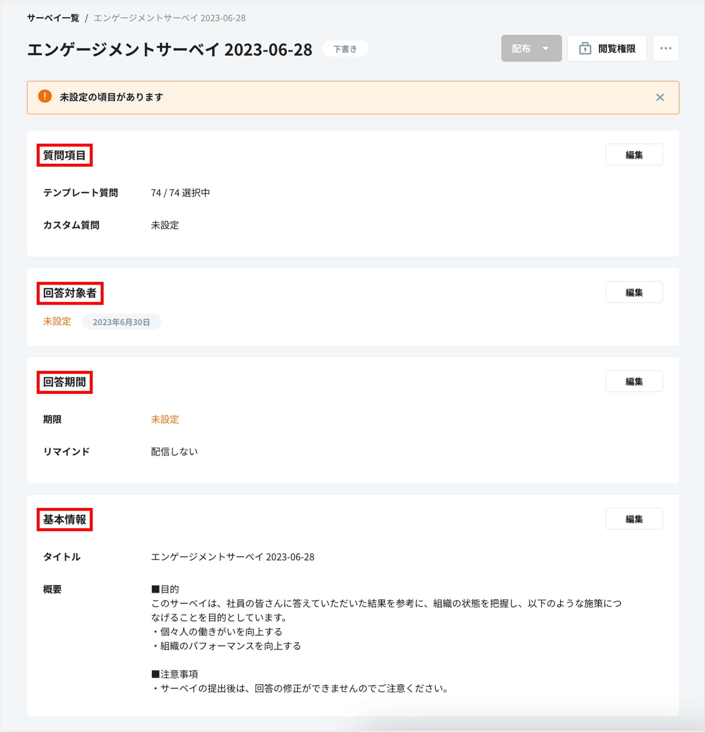The width and height of the screenshot is (705, 732).
Task: Edit the 回答対象者 section
Action: (634, 292)
